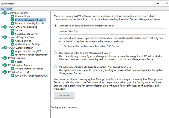This screenshot has height=118, width=169.
Task: Click the check icon next to System Monitor Manager
Action: [12, 69]
